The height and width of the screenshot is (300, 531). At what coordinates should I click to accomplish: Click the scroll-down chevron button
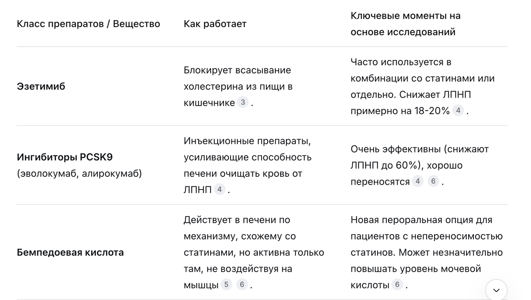click(496, 290)
